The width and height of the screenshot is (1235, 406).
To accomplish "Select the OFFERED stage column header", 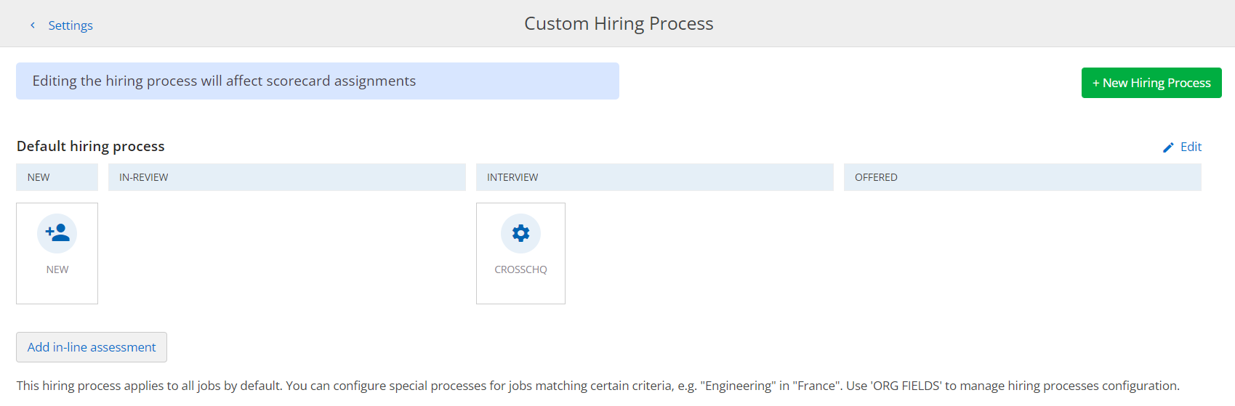I will 1023,177.
